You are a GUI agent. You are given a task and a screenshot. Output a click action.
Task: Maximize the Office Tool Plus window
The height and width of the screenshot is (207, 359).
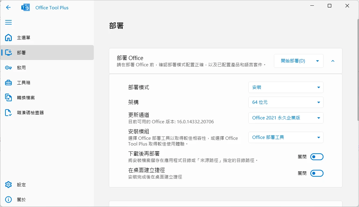click(x=330, y=6)
